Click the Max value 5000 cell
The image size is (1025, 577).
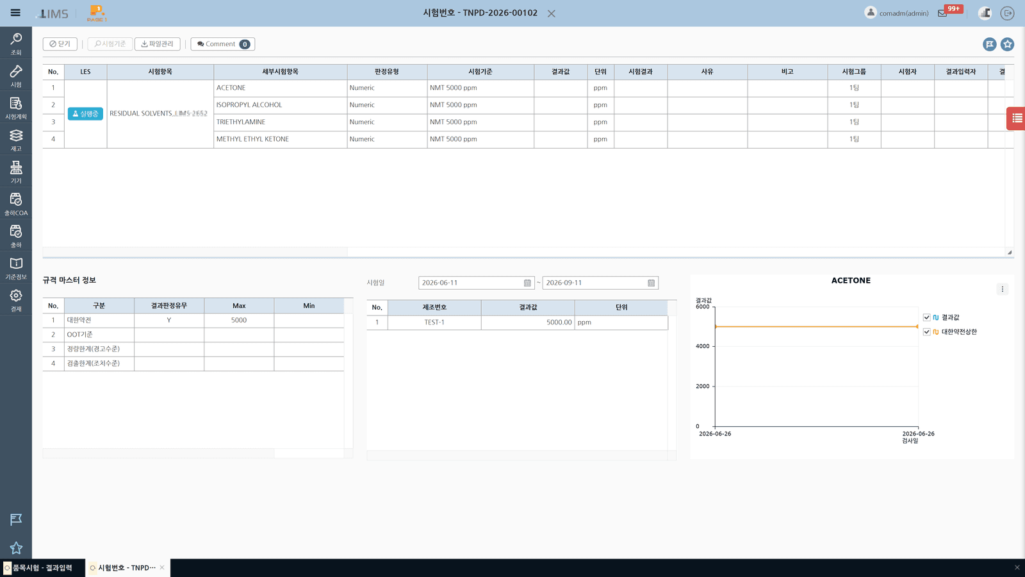(x=239, y=320)
